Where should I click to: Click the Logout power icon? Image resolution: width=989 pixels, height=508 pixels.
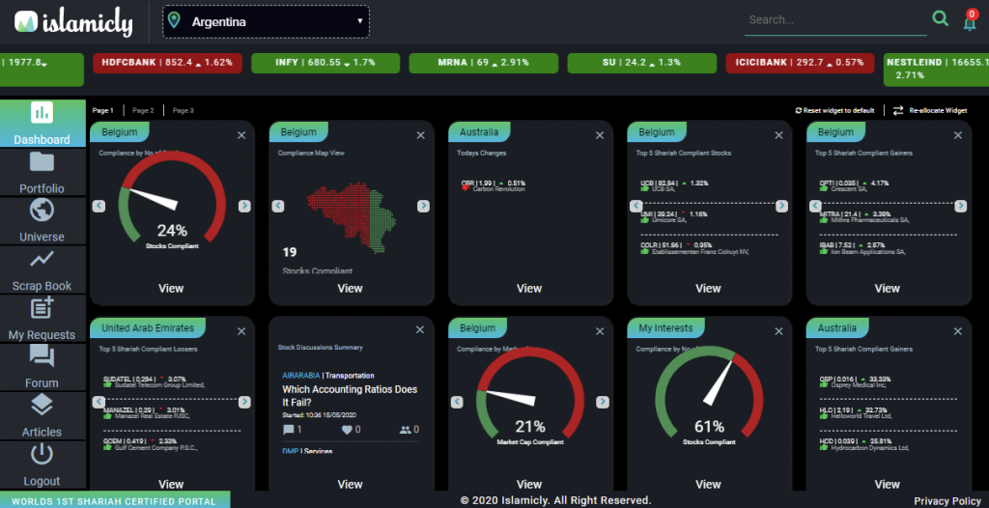(42, 455)
